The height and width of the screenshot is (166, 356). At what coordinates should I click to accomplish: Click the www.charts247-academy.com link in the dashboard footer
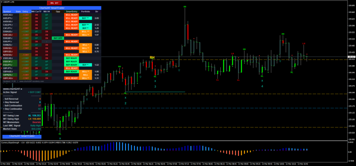click(32, 81)
